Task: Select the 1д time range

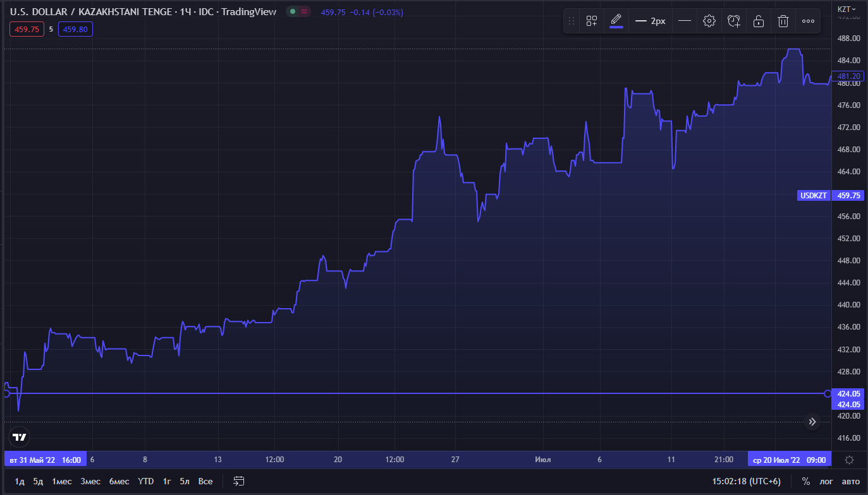Action: point(20,481)
